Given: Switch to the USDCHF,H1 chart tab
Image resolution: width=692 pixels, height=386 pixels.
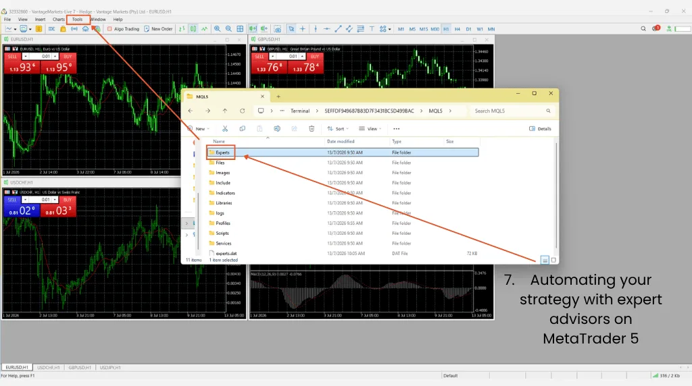Looking at the screenshot, I should tap(49, 368).
